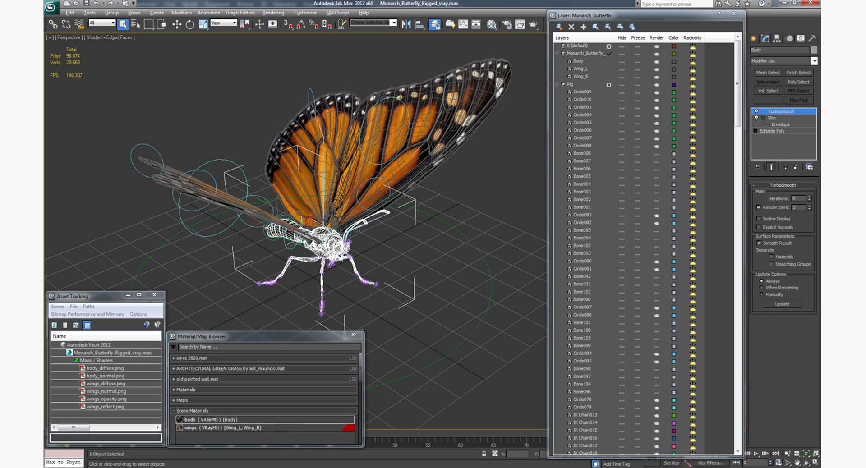Image resolution: width=866 pixels, height=468 pixels.
Task: Collapse the Rig layer tree
Action: pyautogui.click(x=557, y=84)
